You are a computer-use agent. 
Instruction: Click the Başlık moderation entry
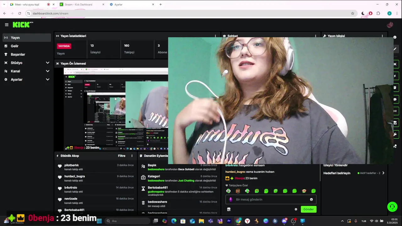click(179, 167)
